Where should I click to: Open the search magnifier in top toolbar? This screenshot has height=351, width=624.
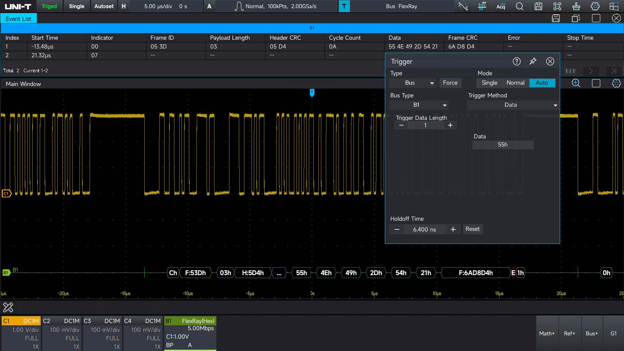click(520, 6)
